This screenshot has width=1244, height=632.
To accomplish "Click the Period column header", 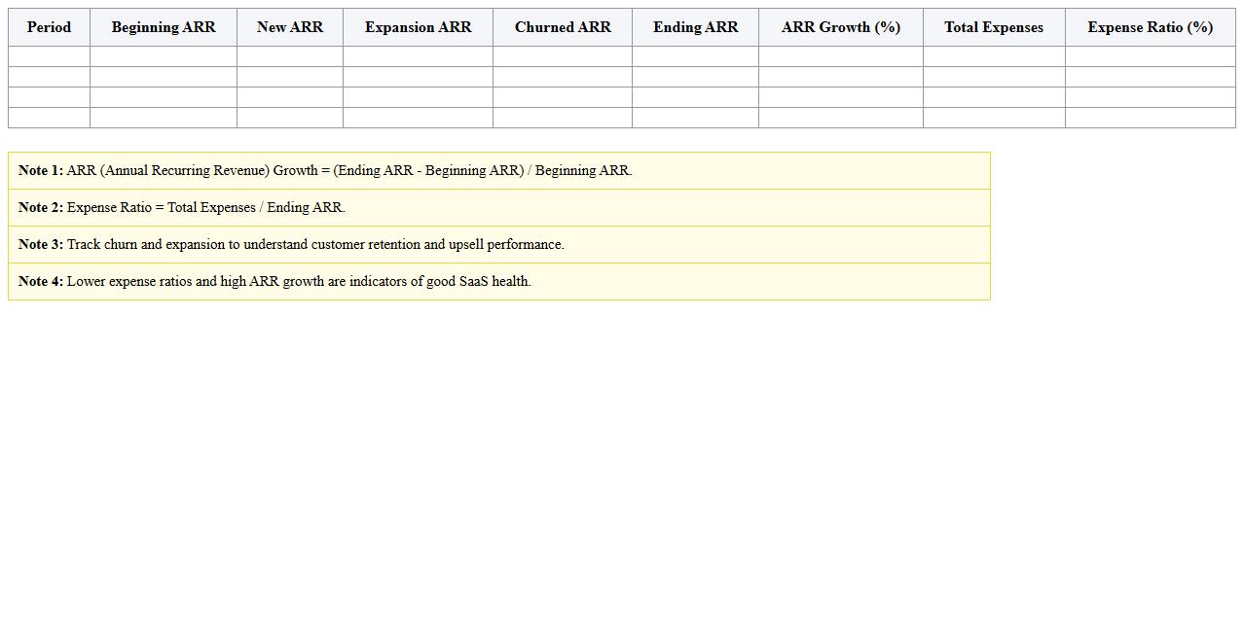I will tap(49, 27).
